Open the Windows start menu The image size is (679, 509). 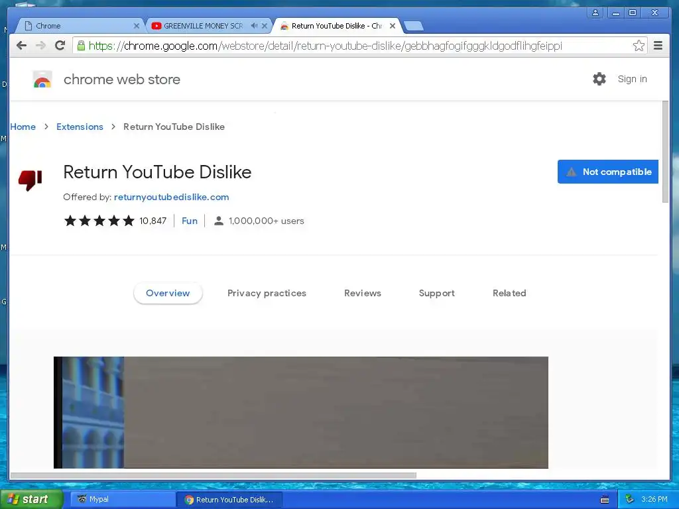pyautogui.click(x=31, y=499)
